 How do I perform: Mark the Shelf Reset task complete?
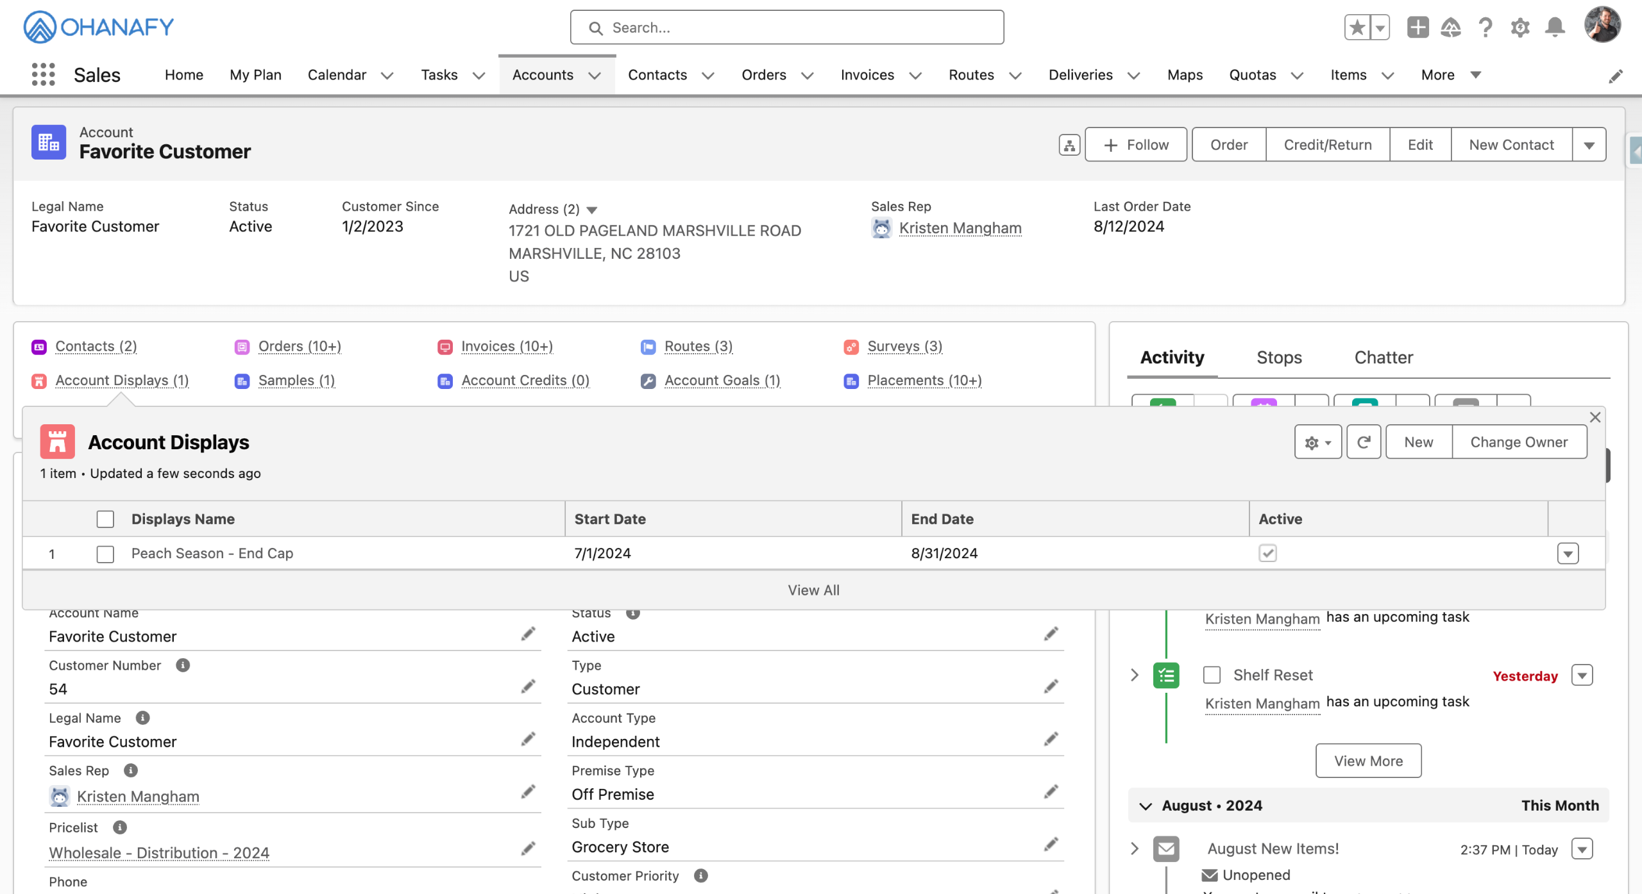point(1212,675)
